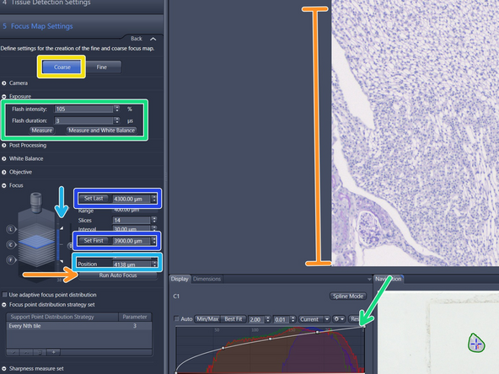The width and height of the screenshot is (499, 374).
Task: Click the Measure button
Action: coord(41,131)
